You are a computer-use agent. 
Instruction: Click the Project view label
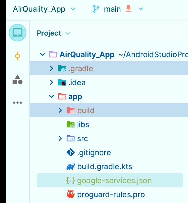(49, 33)
